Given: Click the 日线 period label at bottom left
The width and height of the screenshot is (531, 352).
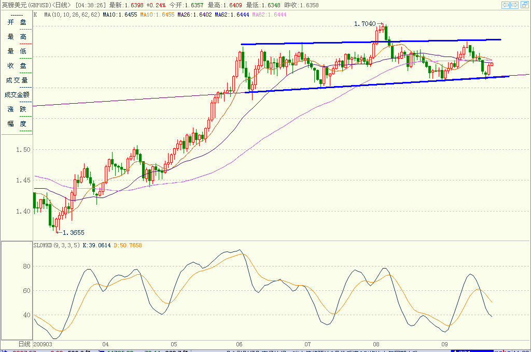Looking at the screenshot, I should pyautogui.click(x=24, y=344).
